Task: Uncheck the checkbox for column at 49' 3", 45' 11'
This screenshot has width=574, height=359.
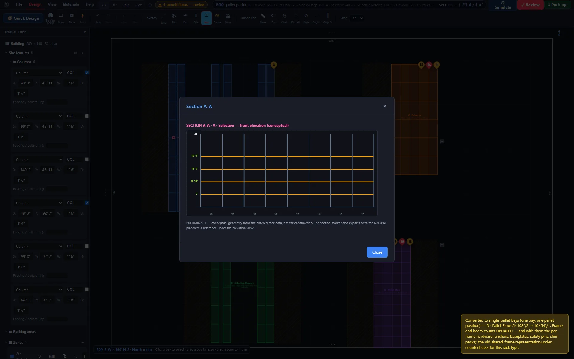Action: pyautogui.click(x=87, y=73)
